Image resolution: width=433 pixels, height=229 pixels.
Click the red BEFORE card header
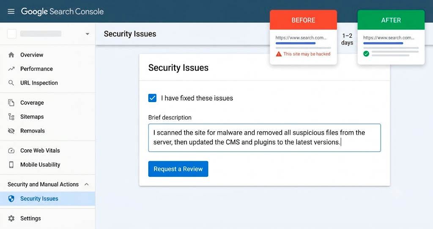pos(303,20)
